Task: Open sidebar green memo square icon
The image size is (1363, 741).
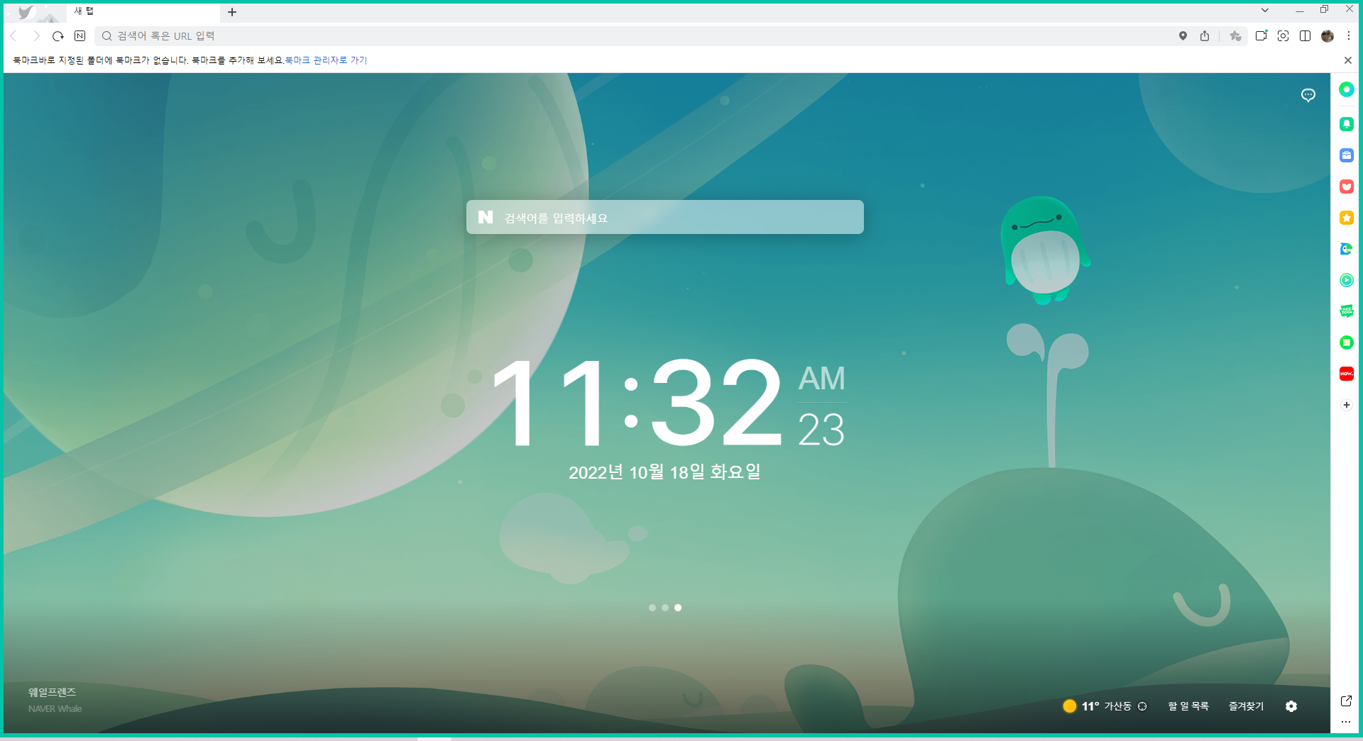Action: click(1347, 342)
